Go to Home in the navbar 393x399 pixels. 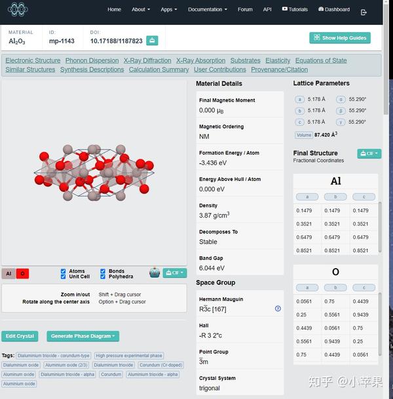pyautogui.click(x=114, y=9)
